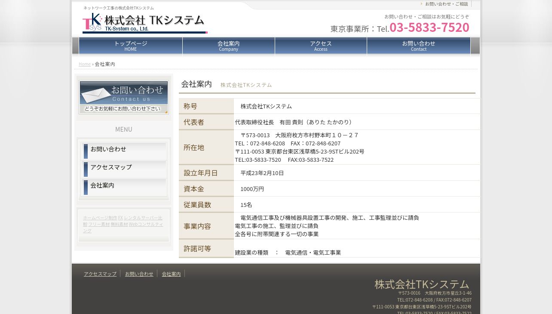Go to トップページ HOME tab

click(x=131, y=46)
